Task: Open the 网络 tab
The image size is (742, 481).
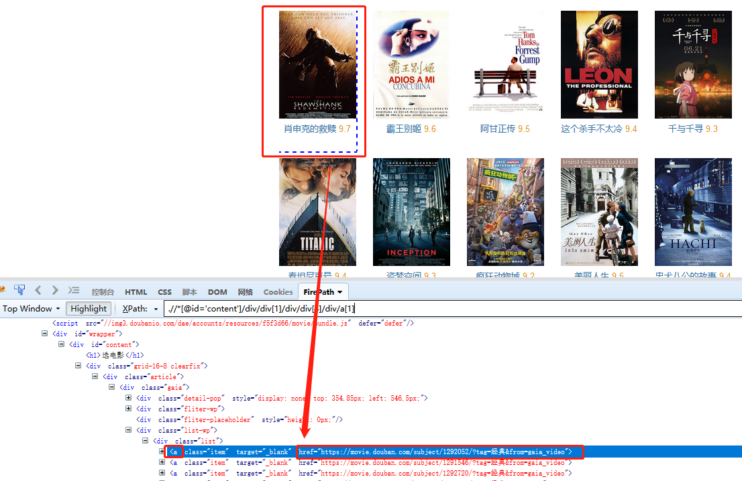Action: (x=245, y=292)
